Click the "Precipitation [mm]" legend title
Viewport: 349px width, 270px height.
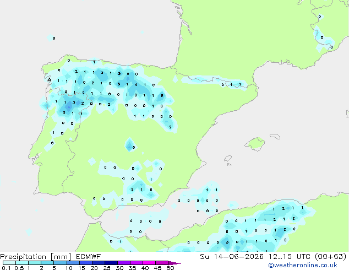click(x=36, y=257)
